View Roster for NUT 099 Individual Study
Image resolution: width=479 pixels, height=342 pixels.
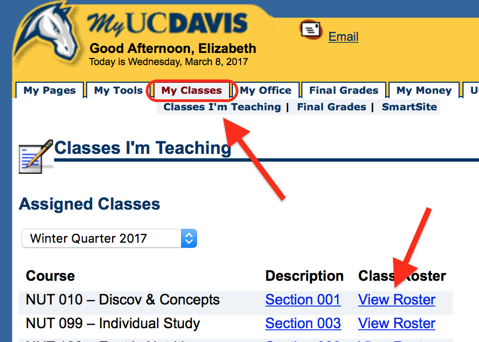(396, 323)
